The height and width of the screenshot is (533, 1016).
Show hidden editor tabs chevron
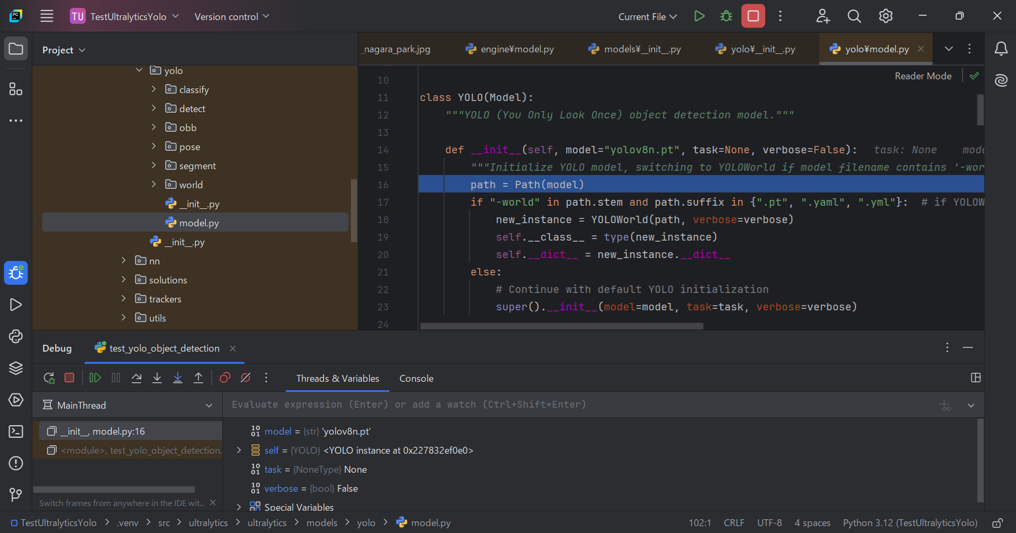coord(949,49)
